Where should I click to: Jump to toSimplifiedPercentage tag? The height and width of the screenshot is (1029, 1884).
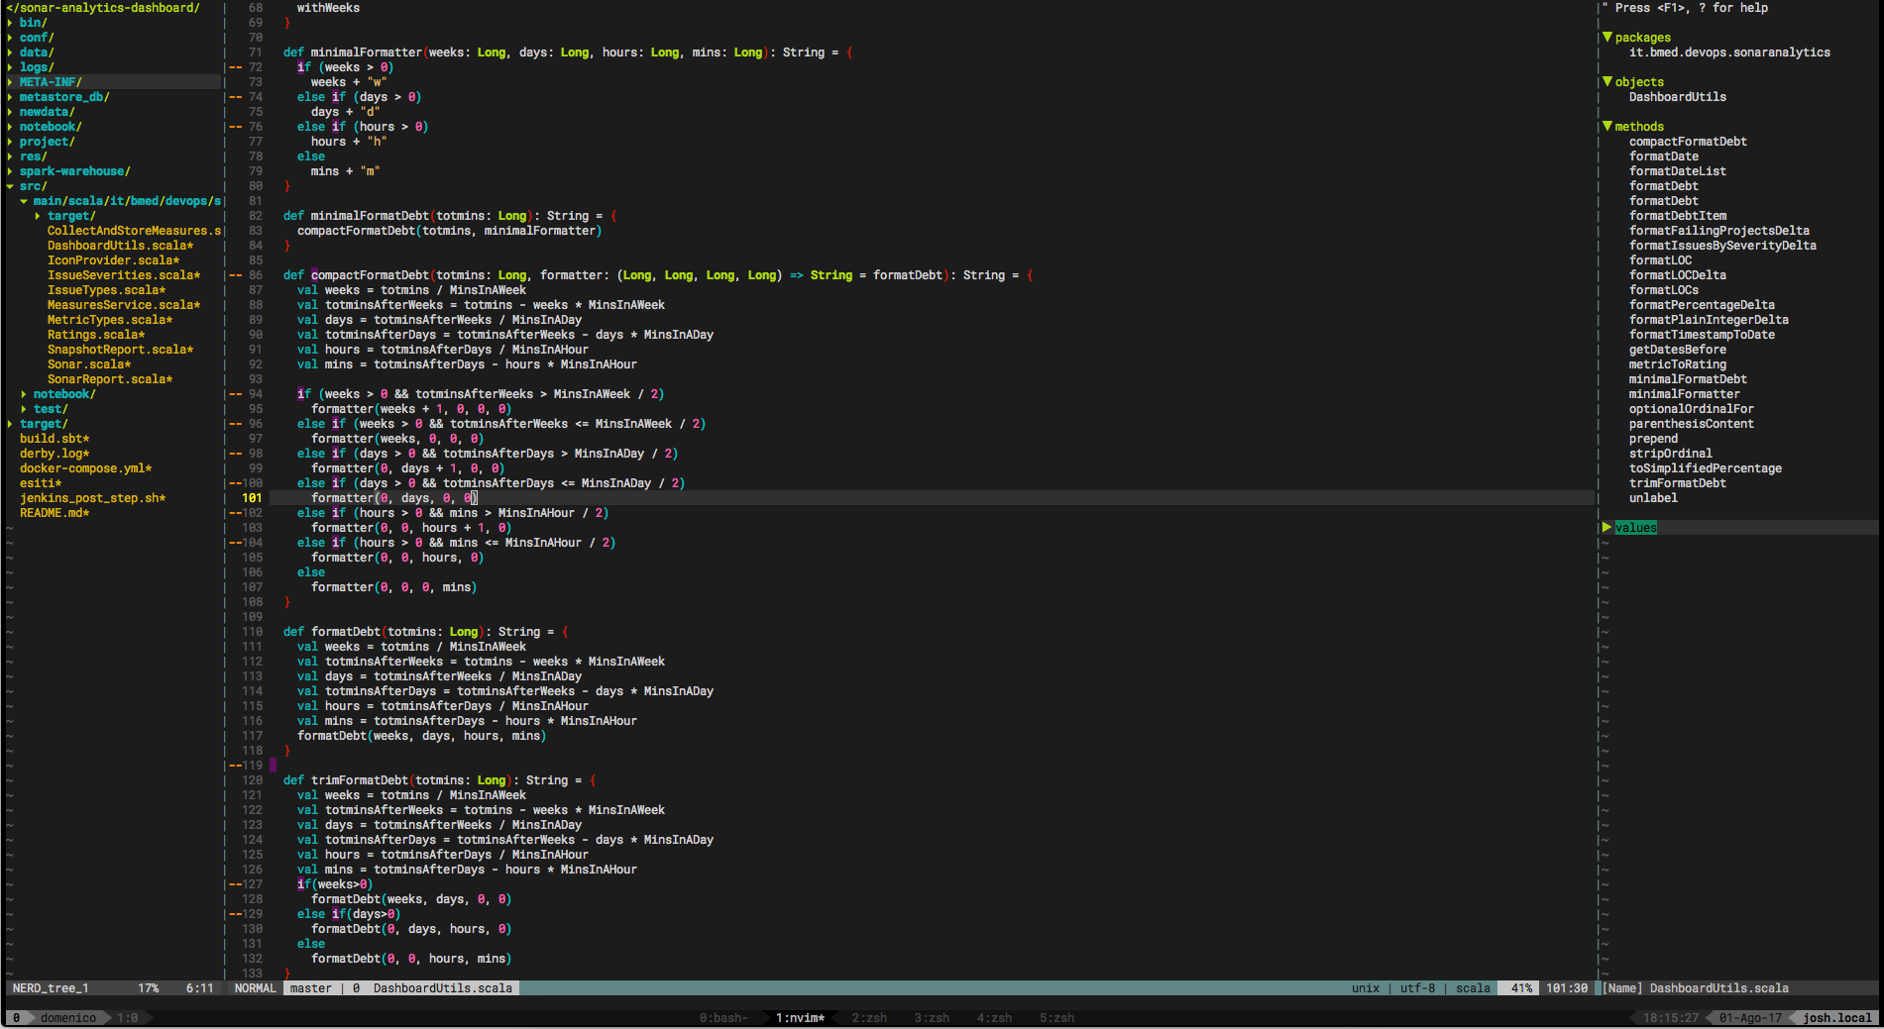[1706, 468]
